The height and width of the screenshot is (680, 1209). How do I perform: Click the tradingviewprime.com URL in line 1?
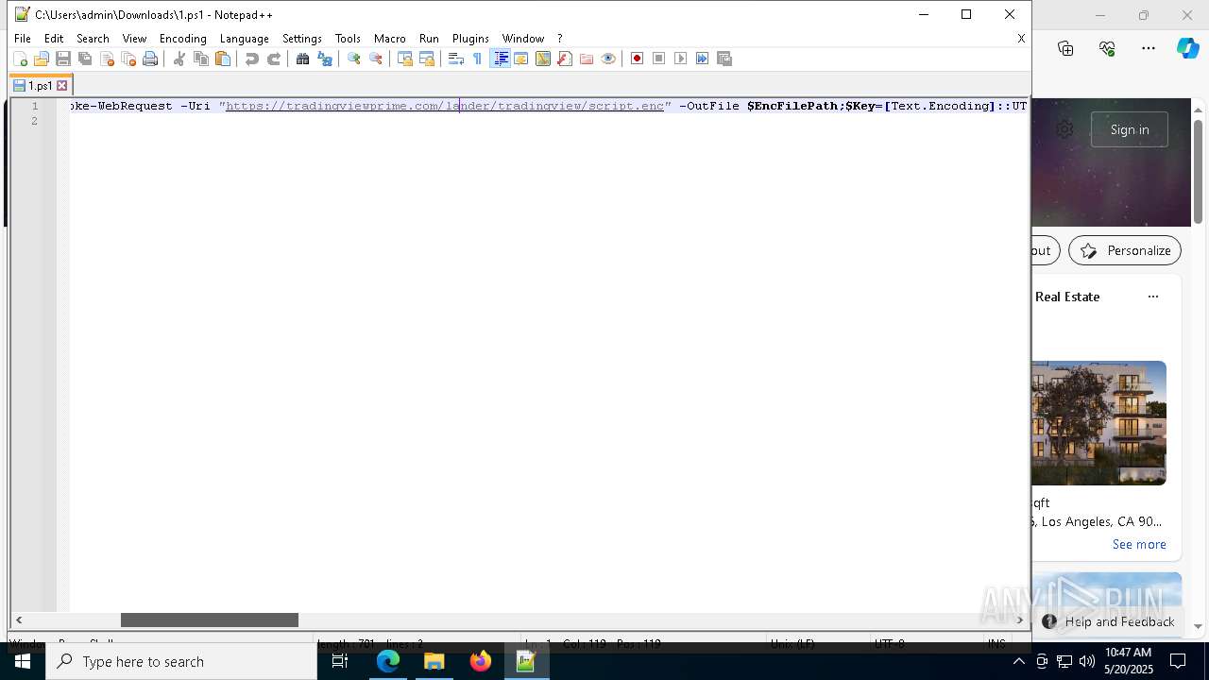pyautogui.click(x=445, y=106)
